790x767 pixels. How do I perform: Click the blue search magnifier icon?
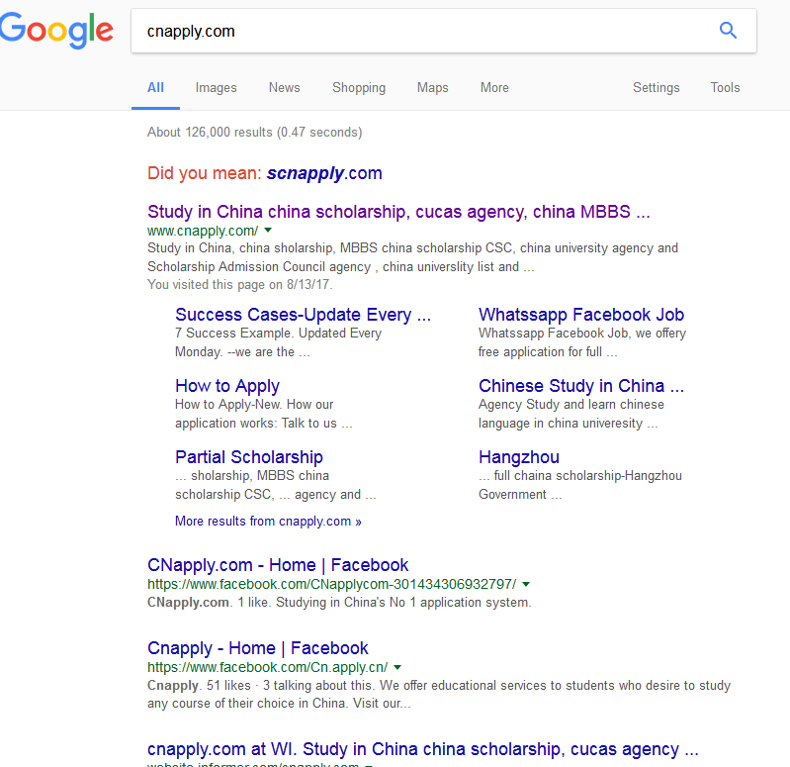[x=728, y=31]
